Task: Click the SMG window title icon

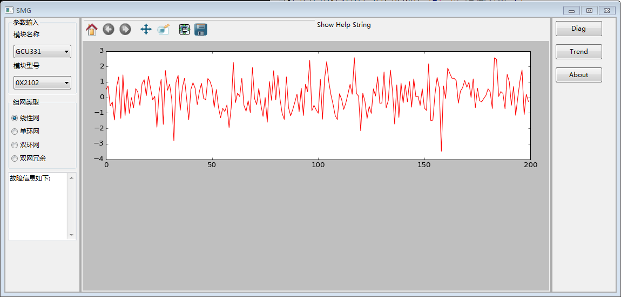Action: (9, 10)
